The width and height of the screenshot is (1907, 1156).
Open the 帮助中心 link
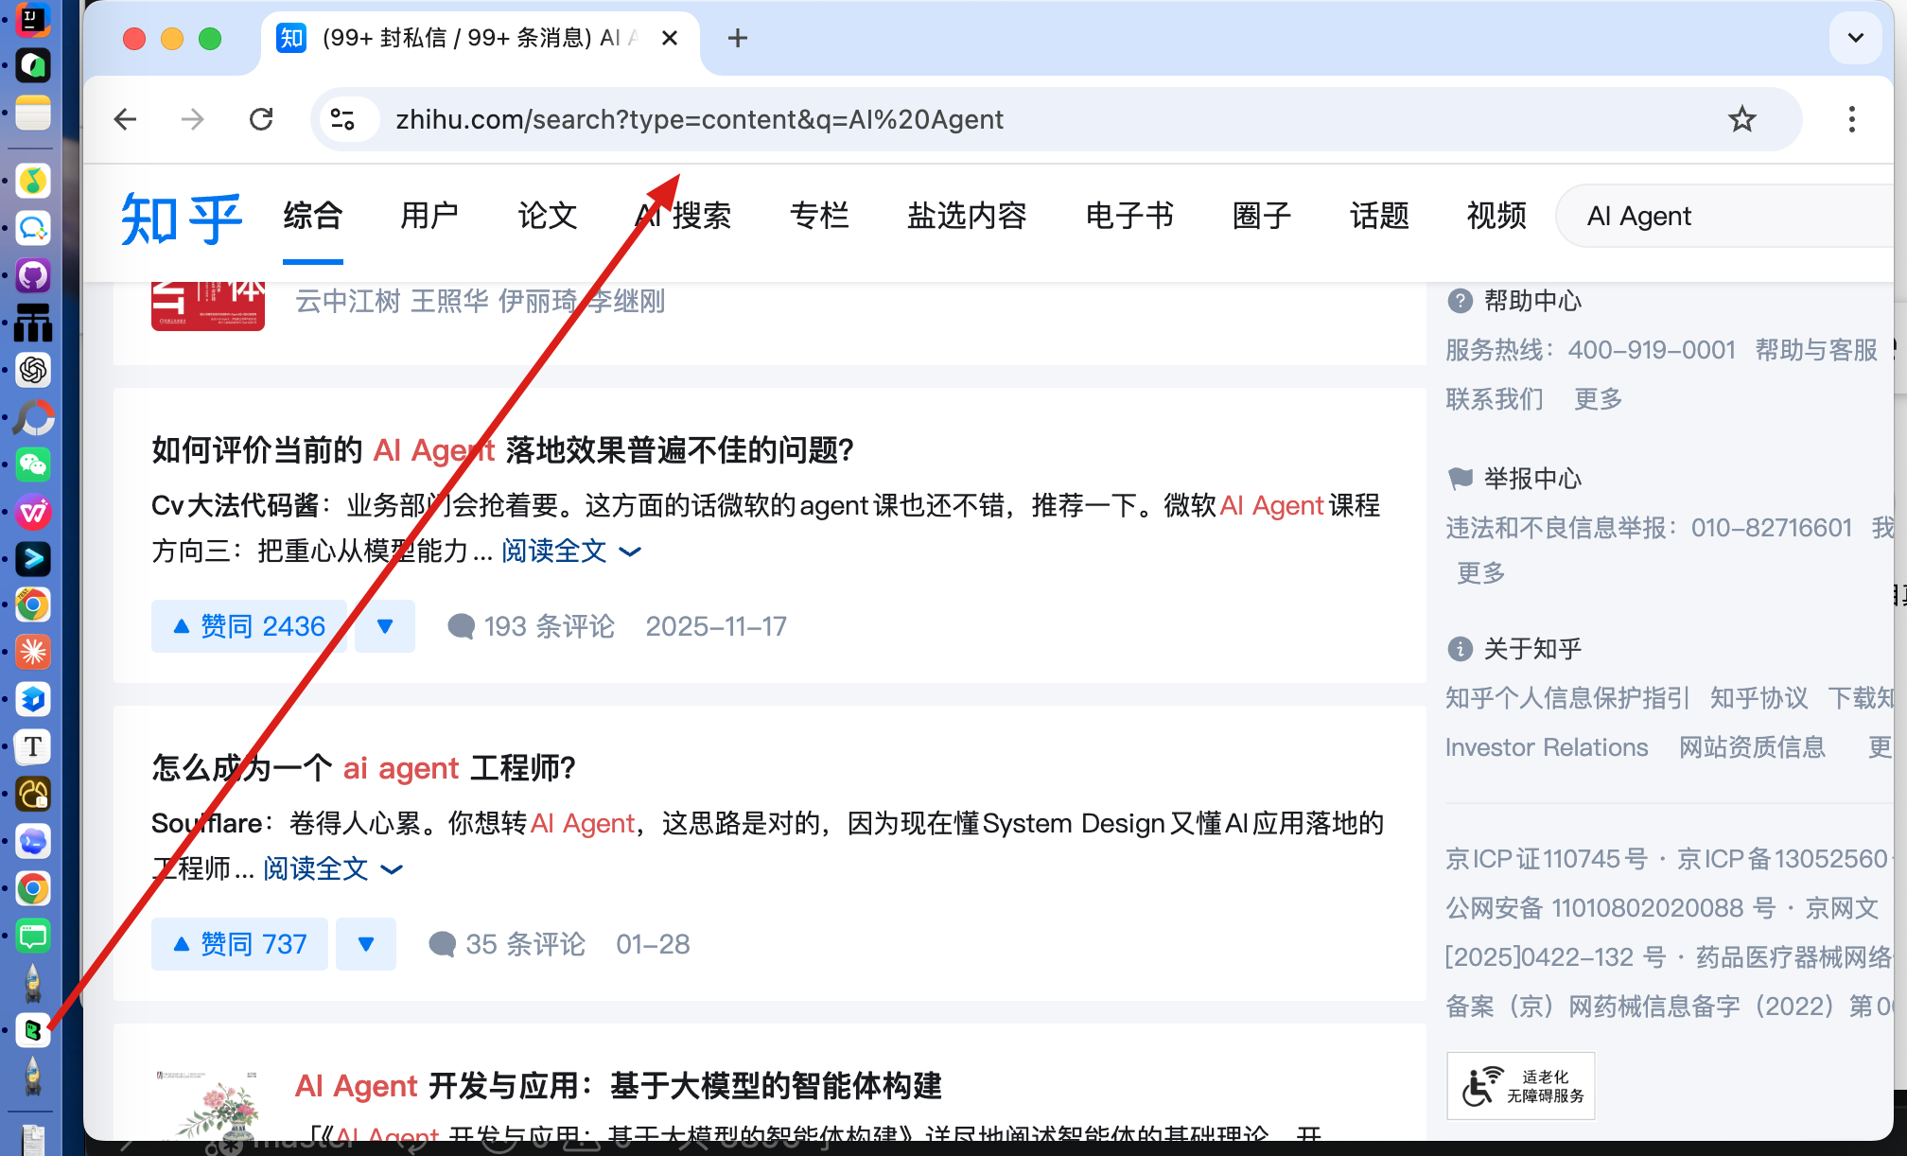(1532, 301)
